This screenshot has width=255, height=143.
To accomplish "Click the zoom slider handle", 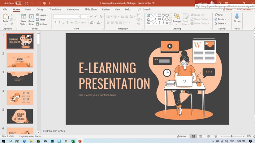I will 232,136.
